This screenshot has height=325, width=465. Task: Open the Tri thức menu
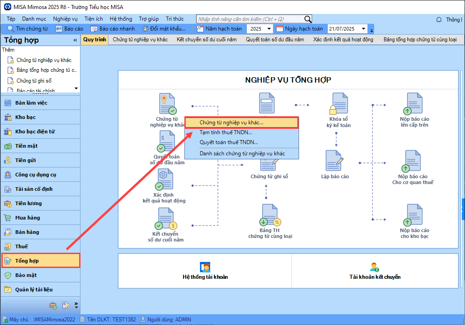coord(174,19)
